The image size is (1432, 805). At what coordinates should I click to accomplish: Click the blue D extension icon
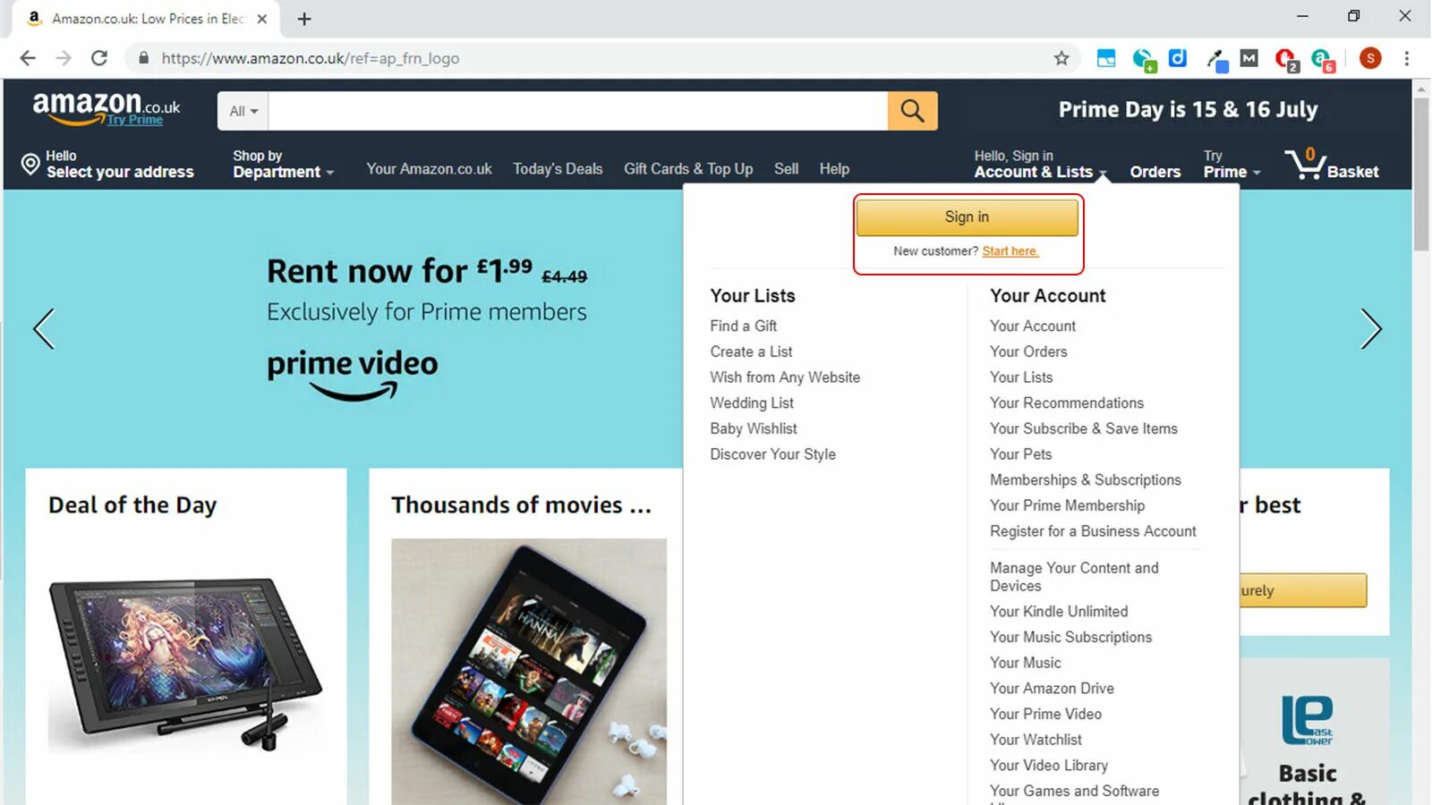coord(1178,58)
